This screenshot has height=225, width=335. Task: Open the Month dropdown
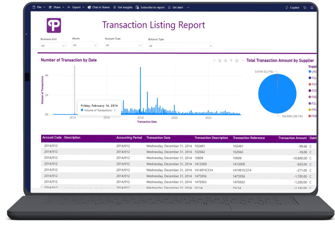tap(85, 45)
